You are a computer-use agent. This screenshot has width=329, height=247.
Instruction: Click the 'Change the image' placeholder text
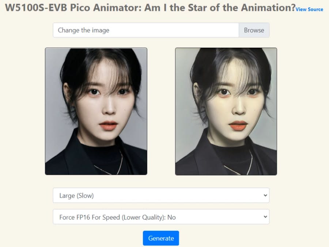coord(83,30)
